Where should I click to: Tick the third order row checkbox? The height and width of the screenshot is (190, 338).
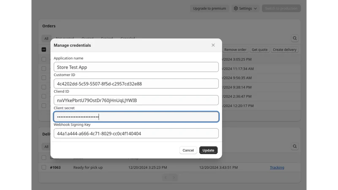(x=44, y=78)
